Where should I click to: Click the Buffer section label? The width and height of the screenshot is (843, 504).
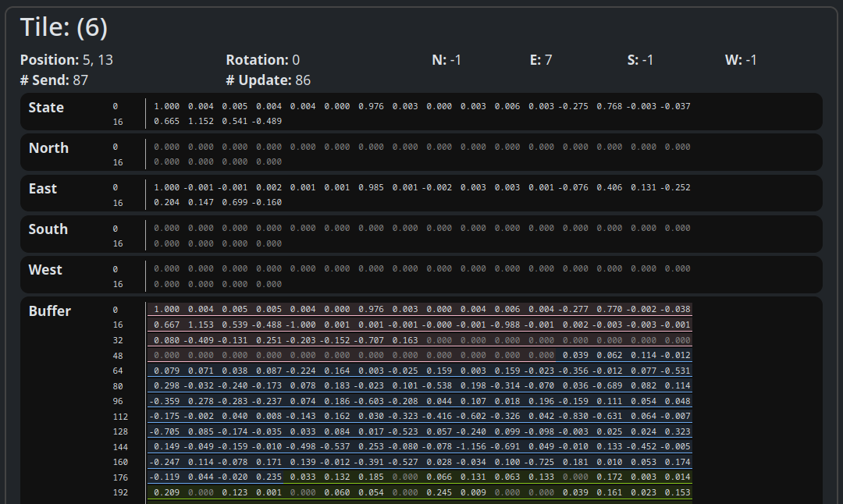[x=50, y=311]
